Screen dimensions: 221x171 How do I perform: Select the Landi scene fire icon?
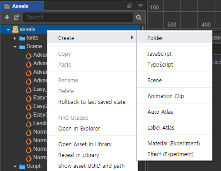[28, 124]
